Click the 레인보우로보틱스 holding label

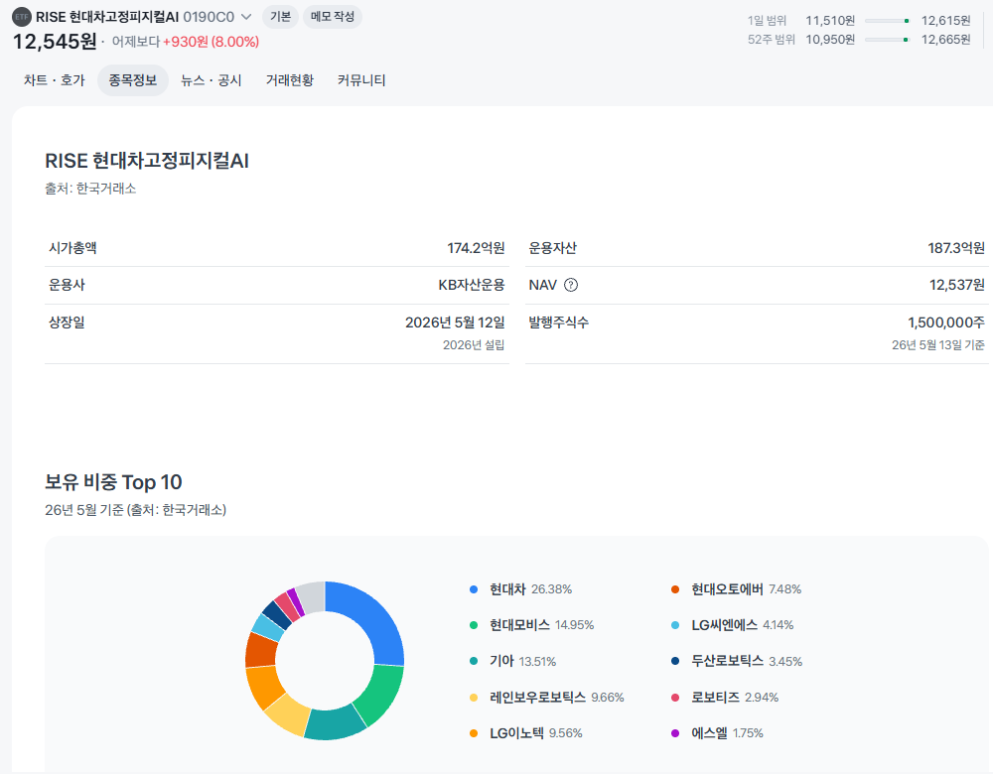pos(537,698)
